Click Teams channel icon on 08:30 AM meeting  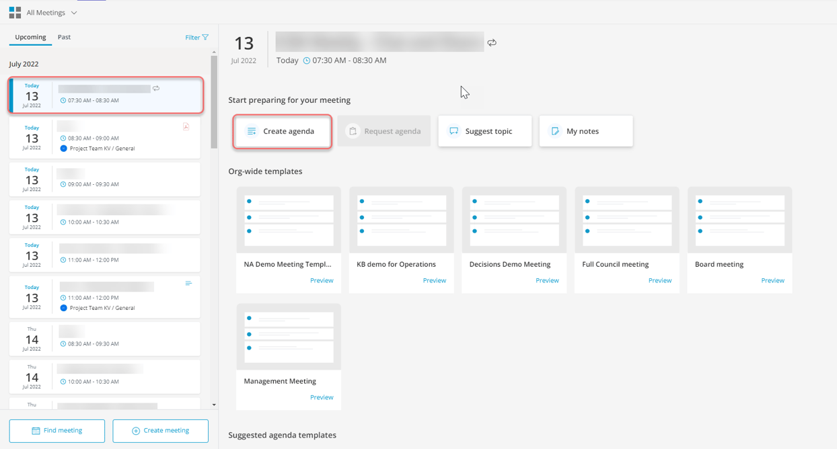tap(63, 149)
